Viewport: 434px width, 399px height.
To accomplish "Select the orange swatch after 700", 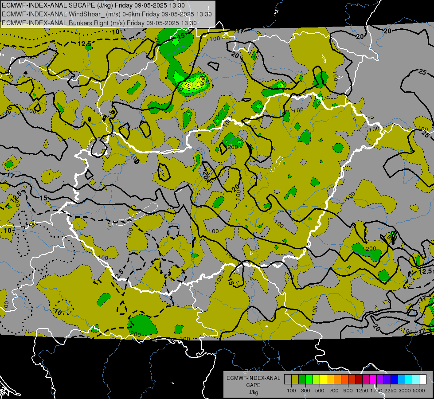I will pyautogui.click(x=337, y=379).
